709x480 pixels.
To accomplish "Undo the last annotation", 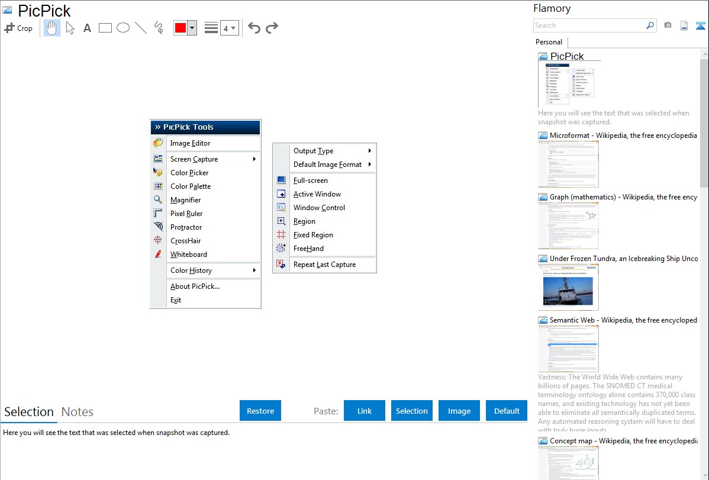I will point(254,28).
